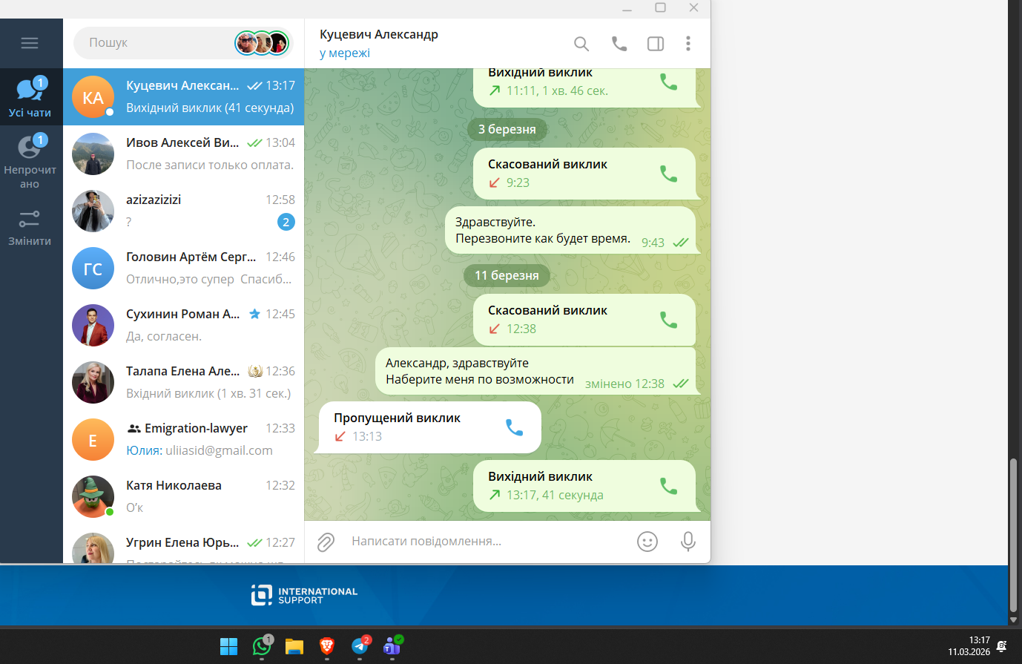Record a voice message with microphone
Image resolution: width=1022 pixels, height=664 pixels.
click(688, 542)
